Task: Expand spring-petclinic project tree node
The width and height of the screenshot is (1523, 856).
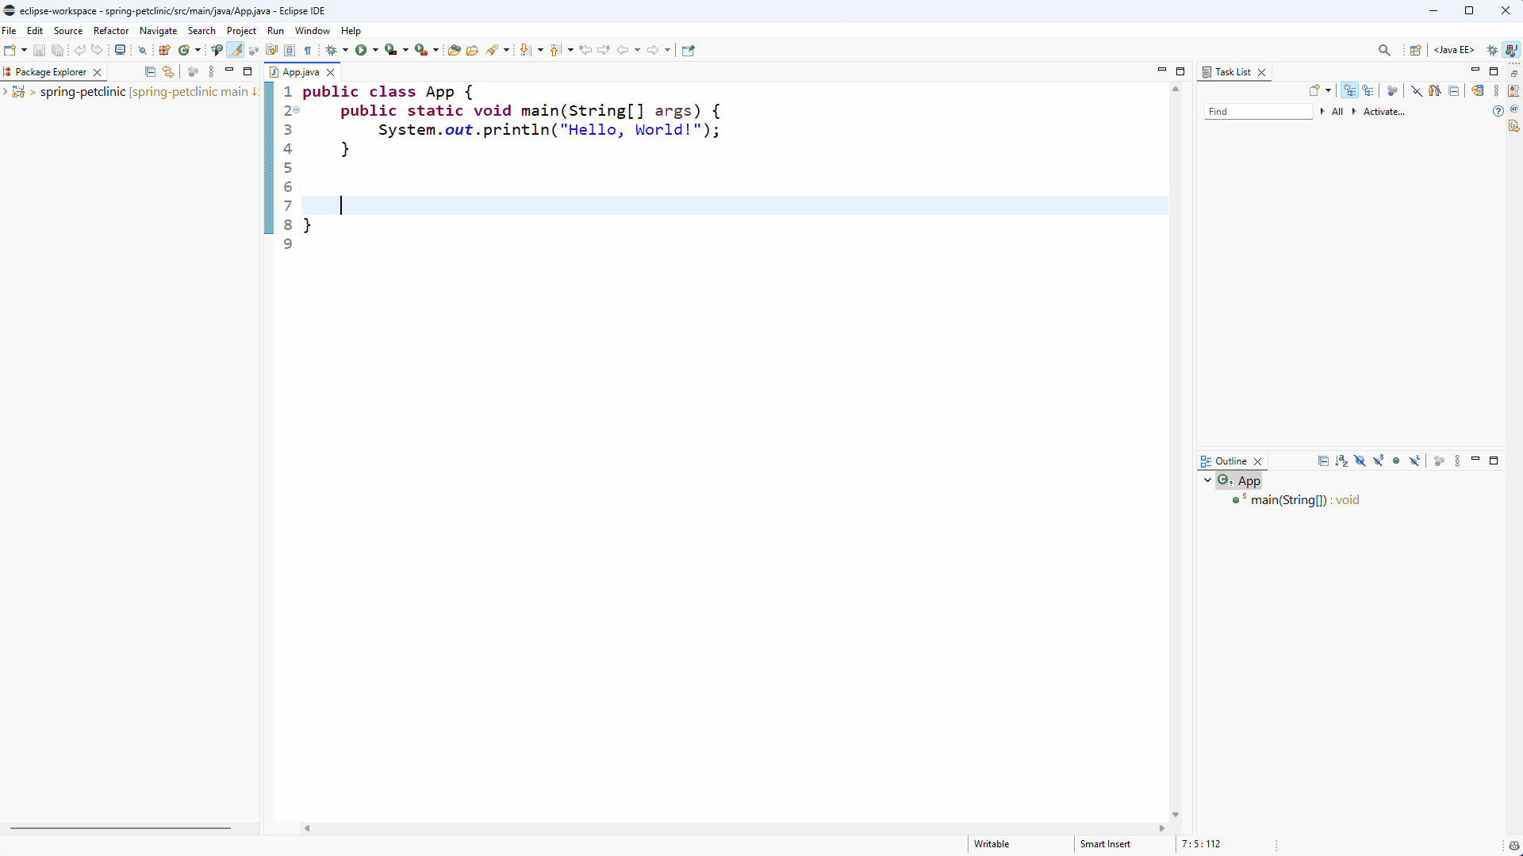Action: pos(6,92)
